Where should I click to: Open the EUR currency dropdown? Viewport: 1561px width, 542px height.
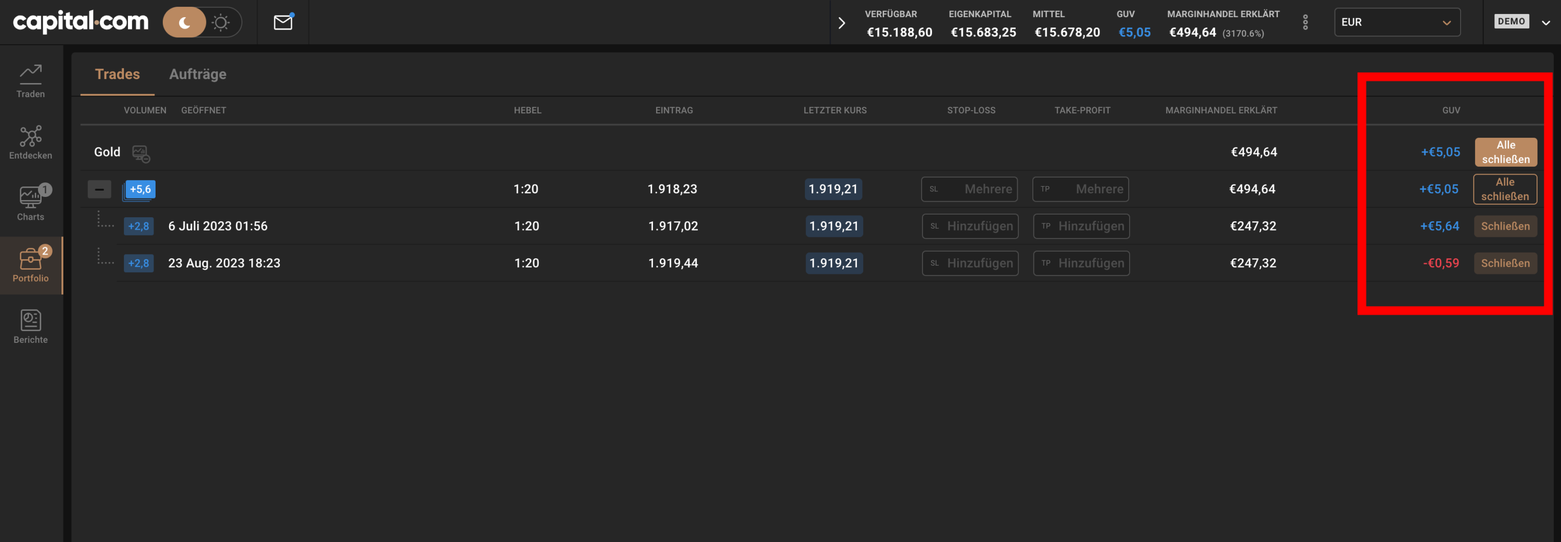coord(1397,22)
